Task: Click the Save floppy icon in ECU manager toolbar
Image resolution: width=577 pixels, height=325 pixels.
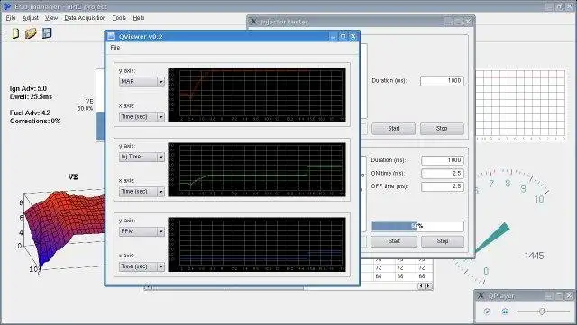Action: tap(47, 33)
